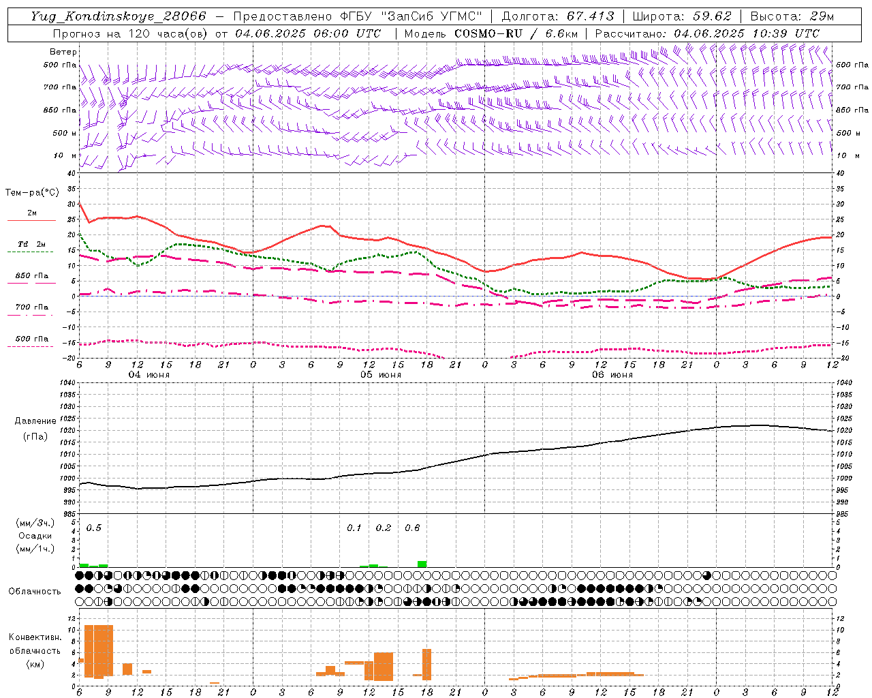
Task: Click the (км) unit label
Action: 35,664
